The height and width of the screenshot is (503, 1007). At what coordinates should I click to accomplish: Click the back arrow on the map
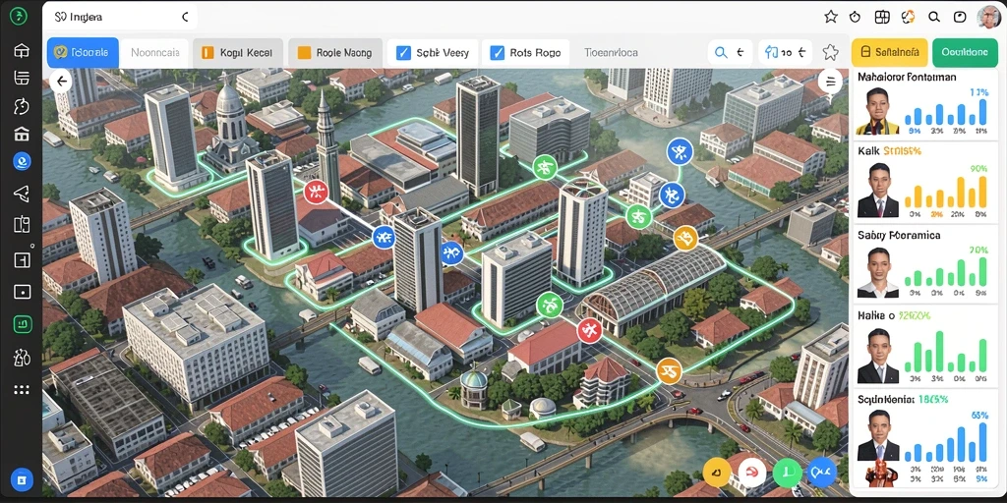point(61,81)
